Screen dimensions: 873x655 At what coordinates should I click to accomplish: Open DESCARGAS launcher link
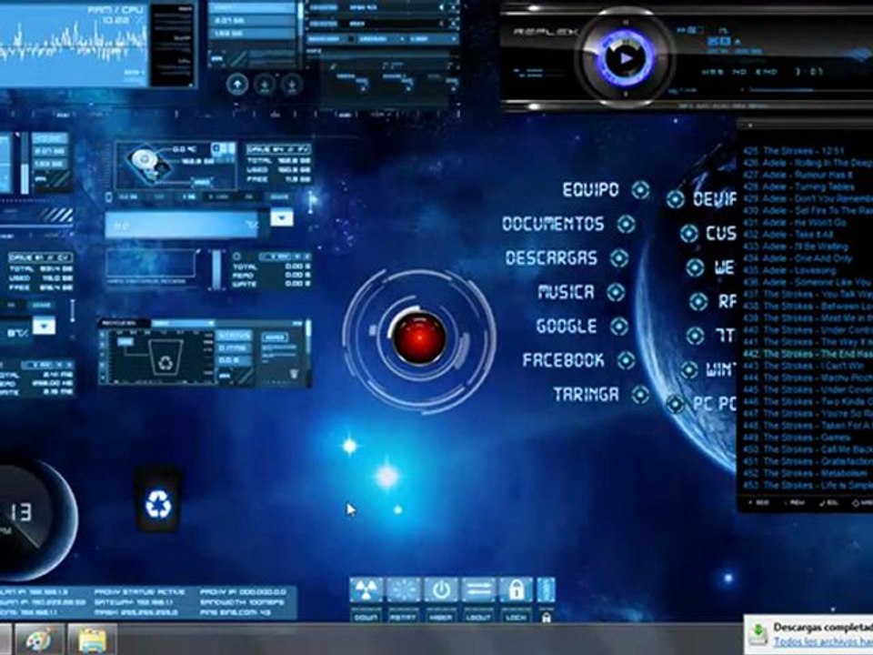click(551, 257)
